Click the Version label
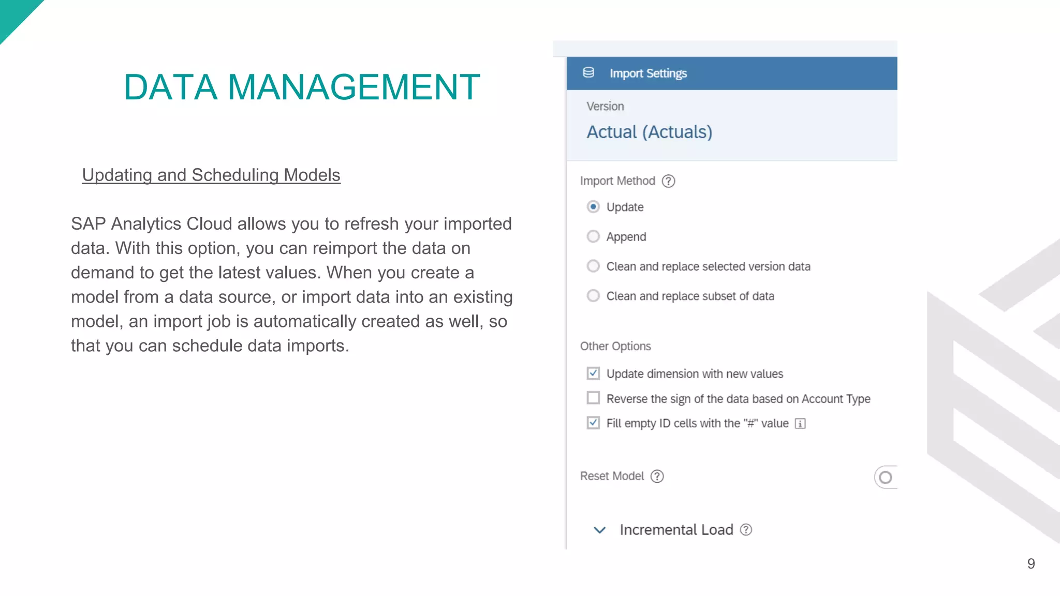 (x=605, y=106)
